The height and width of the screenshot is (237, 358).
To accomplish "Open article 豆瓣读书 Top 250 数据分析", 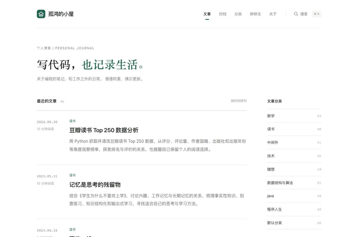I will (x=104, y=130).
